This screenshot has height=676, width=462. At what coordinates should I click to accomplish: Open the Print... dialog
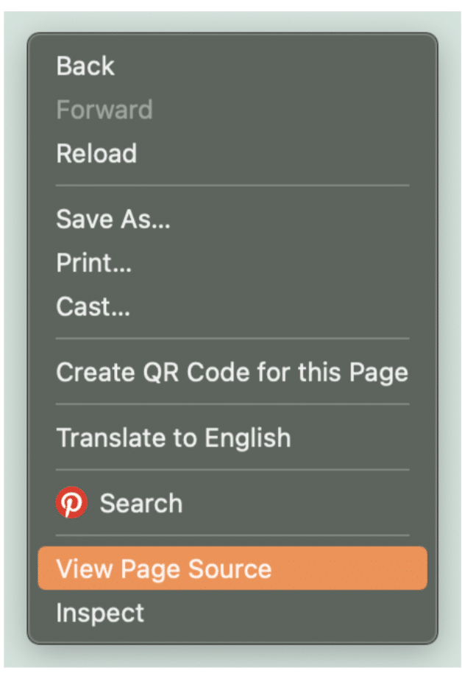click(94, 263)
